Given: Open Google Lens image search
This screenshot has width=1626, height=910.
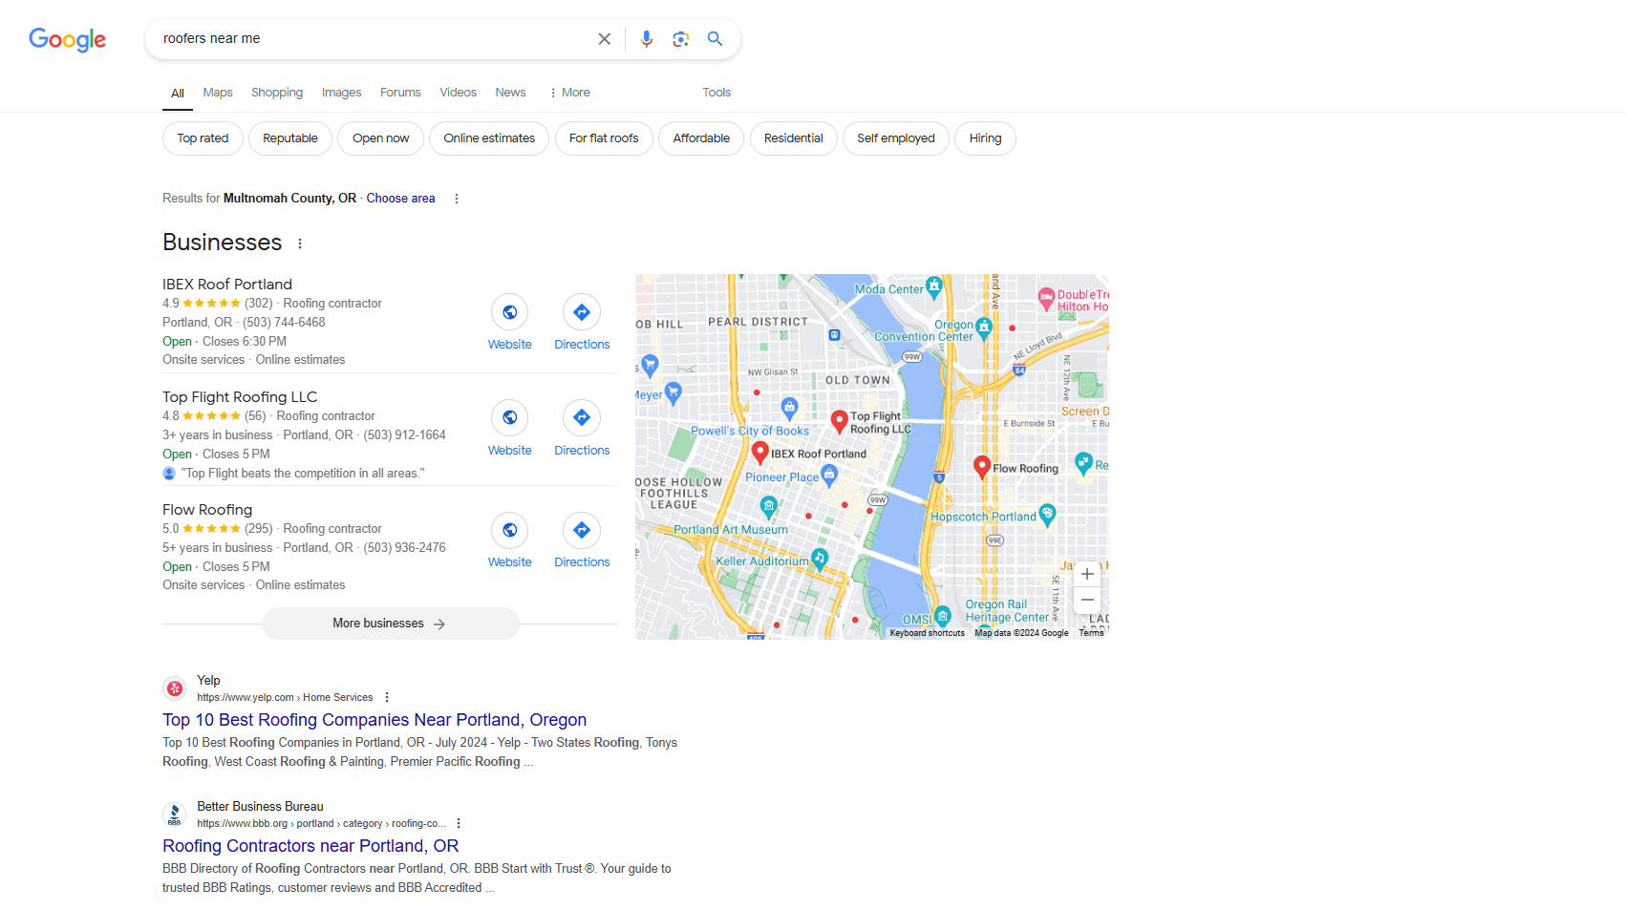Looking at the screenshot, I should [681, 39].
